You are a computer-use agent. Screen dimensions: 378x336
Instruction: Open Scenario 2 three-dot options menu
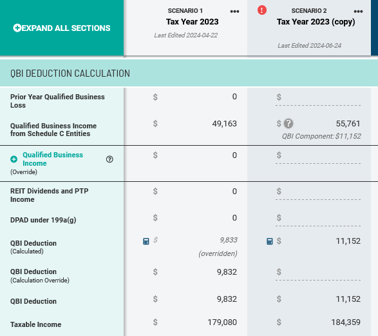(x=358, y=12)
